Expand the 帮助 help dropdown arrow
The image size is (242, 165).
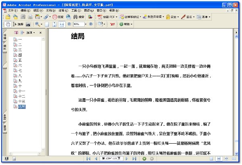point(131,24)
